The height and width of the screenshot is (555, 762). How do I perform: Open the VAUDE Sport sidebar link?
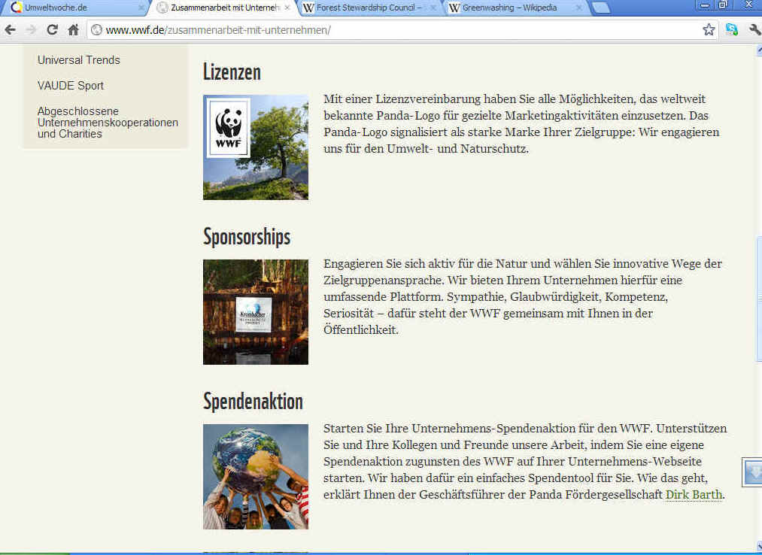[x=71, y=86]
